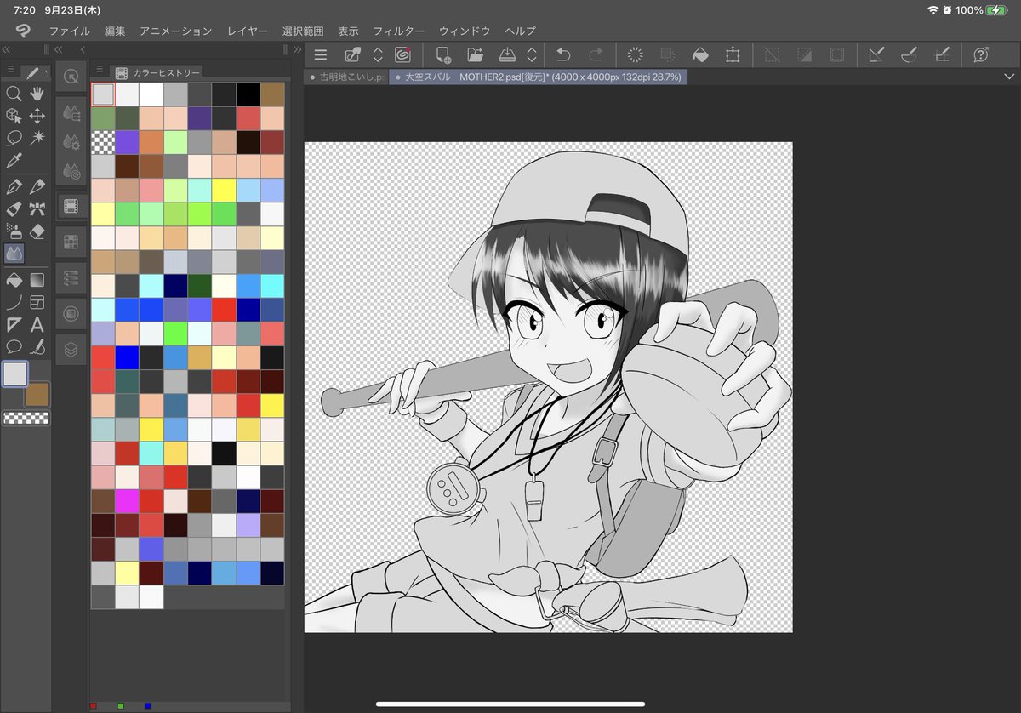Select the Lasso selection tool
This screenshot has width=1021, height=713.
coord(14,138)
